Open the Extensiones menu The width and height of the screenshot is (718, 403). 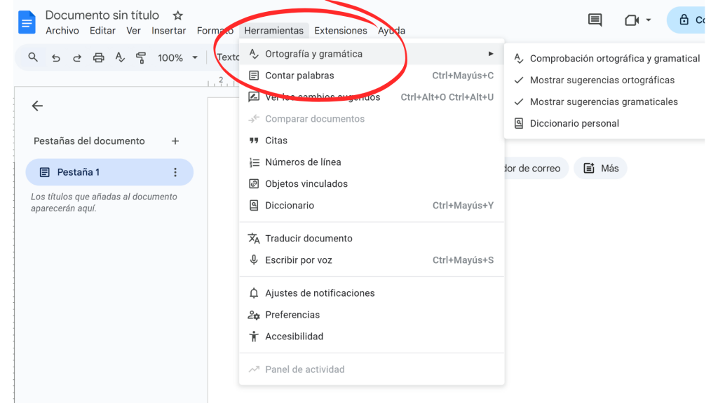click(340, 31)
